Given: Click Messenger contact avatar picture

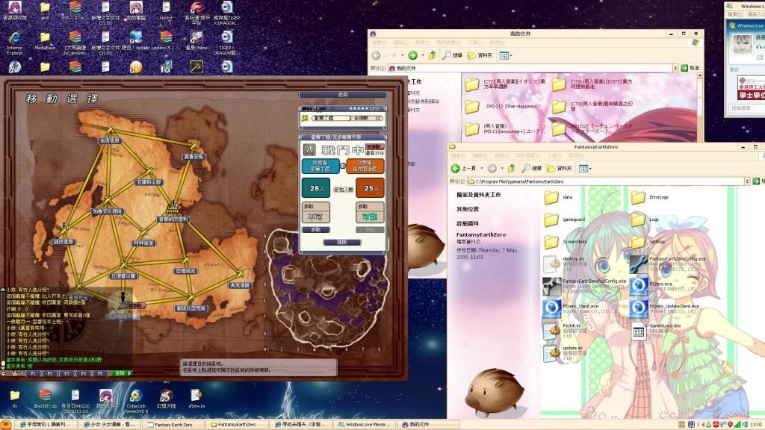Looking at the screenshot, I should (x=742, y=45).
